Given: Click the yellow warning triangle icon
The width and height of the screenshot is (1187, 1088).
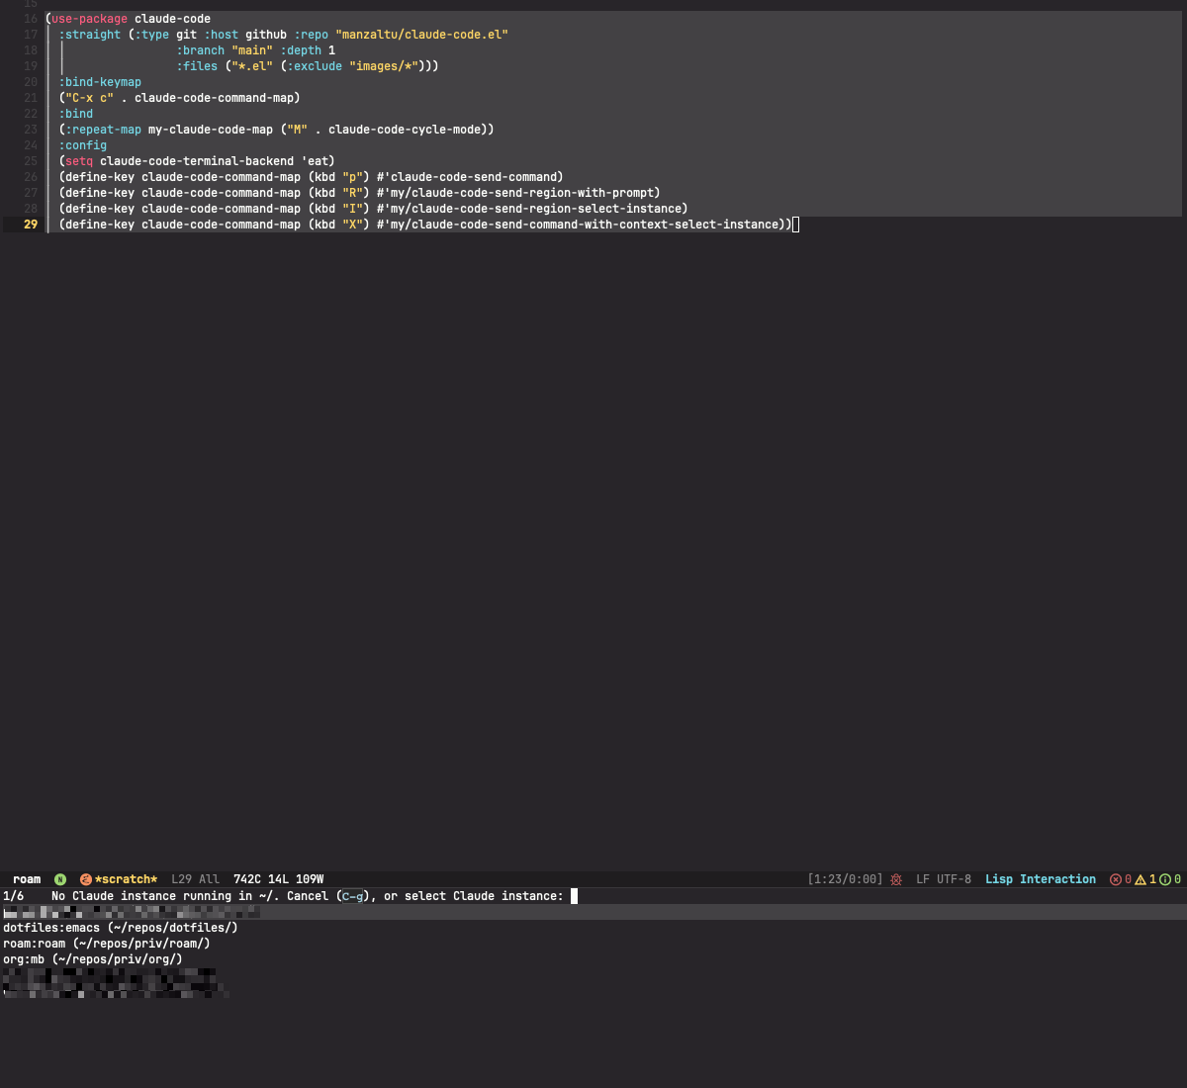Looking at the screenshot, I should point(1141,879).
